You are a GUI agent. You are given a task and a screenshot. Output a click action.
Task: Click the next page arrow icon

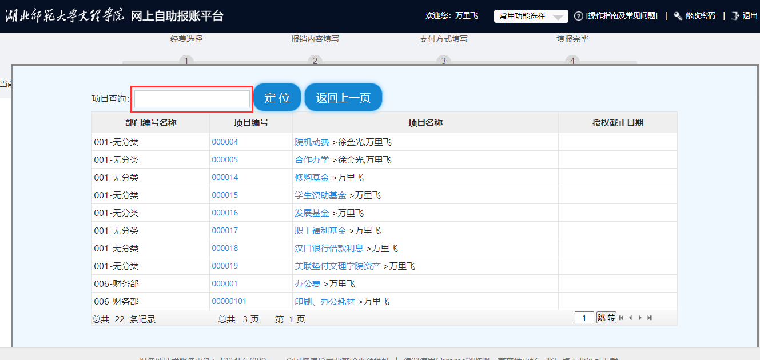point(640,318)
